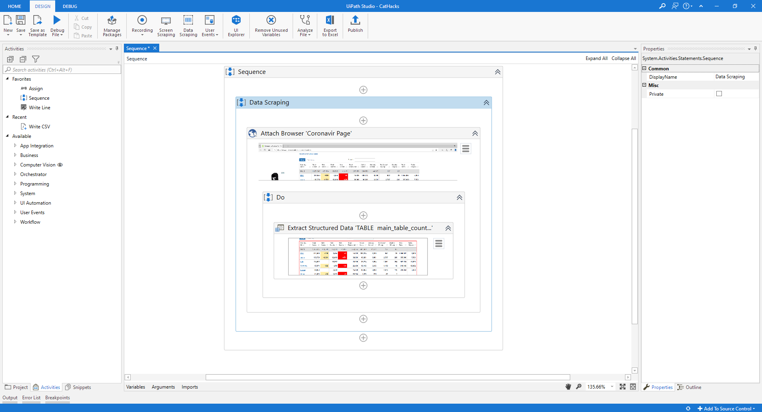Screen dimensions: 762x412
Task: Expand all activities tree icon
Action: pos(10,59)
